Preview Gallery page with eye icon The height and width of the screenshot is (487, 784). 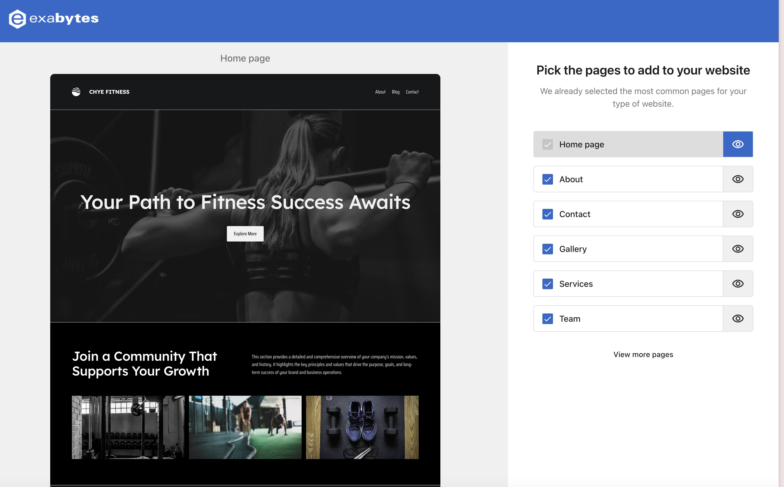pyautogui.click(x=737, y=249)
